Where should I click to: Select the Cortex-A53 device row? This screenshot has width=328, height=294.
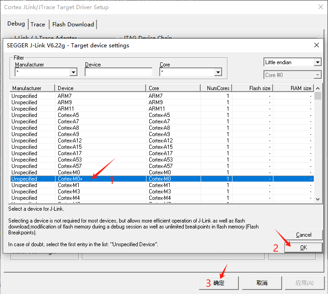tap(161, 160)
